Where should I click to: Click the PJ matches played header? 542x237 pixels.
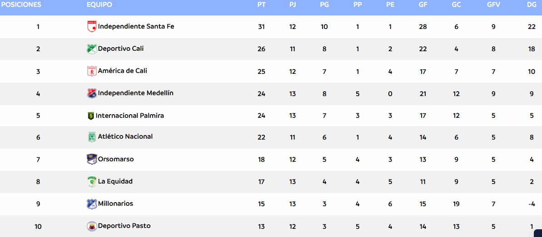292,5
